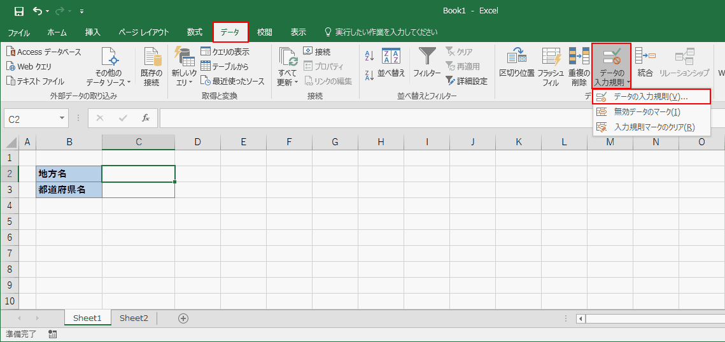Sort descending Z to A icon

tap(369, 75)
